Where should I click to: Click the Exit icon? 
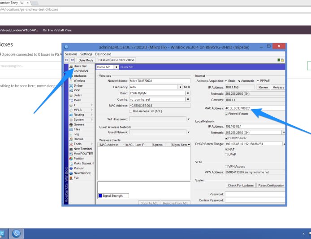coord(71,178)
